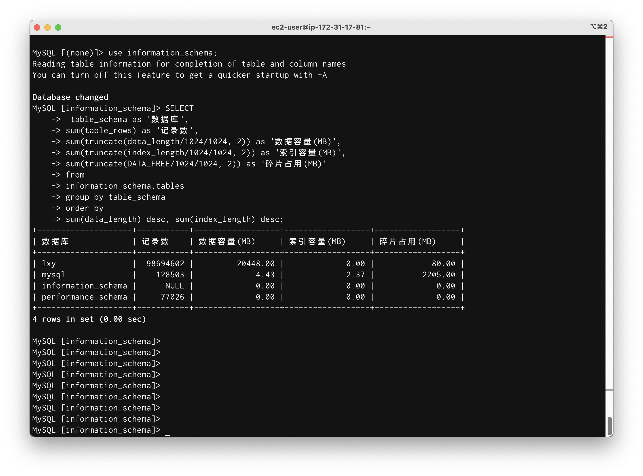The width and height of the screenshot is (643, 476).
Task: Click the information_schema.tables line
Action: [x=125, y=186]
